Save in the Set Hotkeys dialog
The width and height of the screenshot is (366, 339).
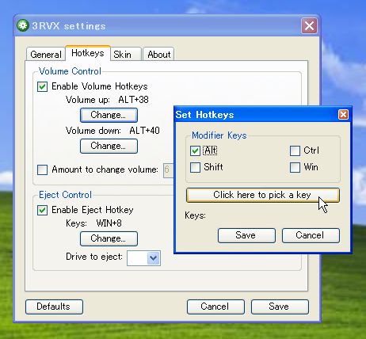pyautogui.click(x=246, y=235)
